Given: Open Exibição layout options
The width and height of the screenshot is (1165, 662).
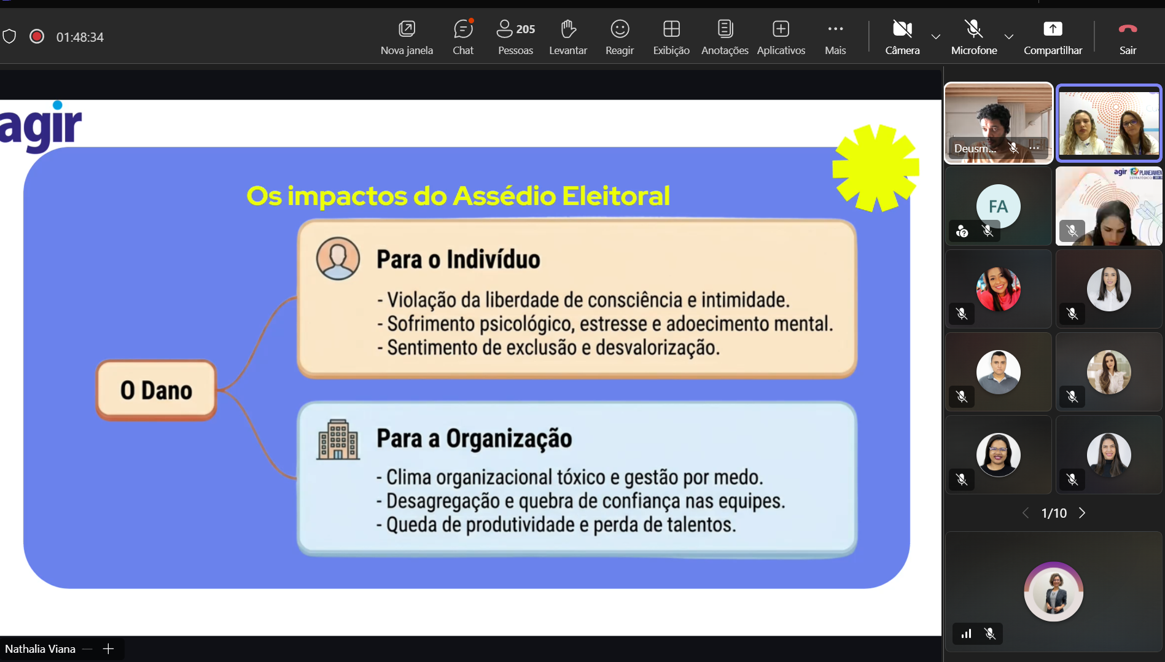Looking at the screenshot, I should click(x=671, y=37).
